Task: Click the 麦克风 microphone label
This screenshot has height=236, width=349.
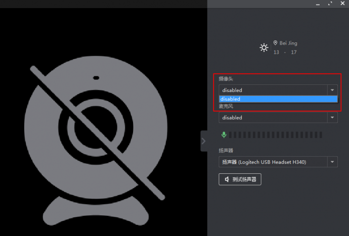Action: coord(226,107)
